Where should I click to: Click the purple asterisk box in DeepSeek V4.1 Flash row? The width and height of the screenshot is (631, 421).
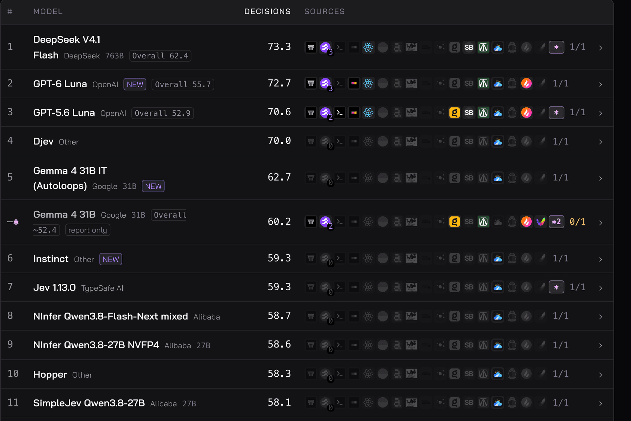(556, 47)
